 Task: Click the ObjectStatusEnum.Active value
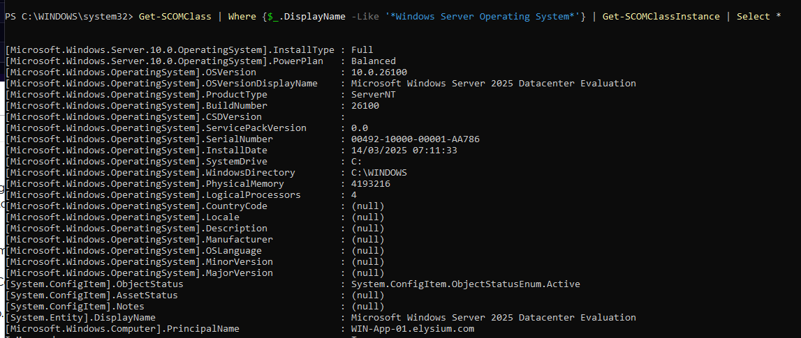465,284
